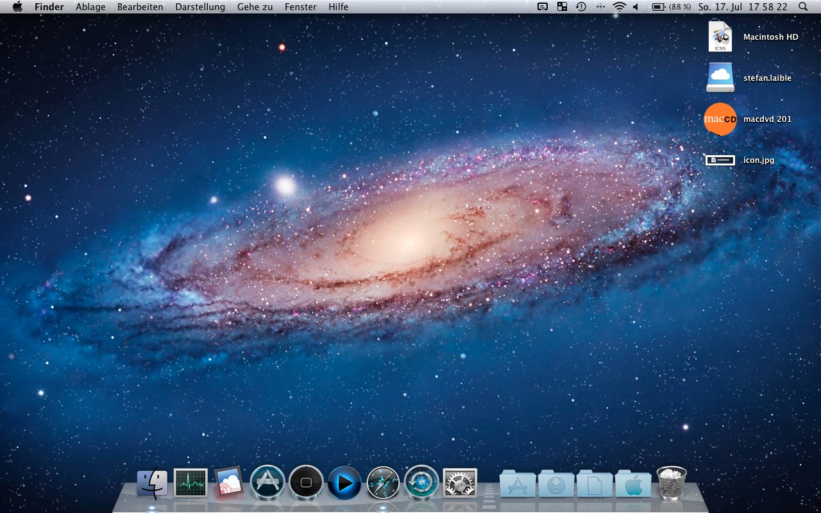The width and height of the screenshot is (821, 513).
Task: Open System Preferences gear icon
Action: point(460,483)
